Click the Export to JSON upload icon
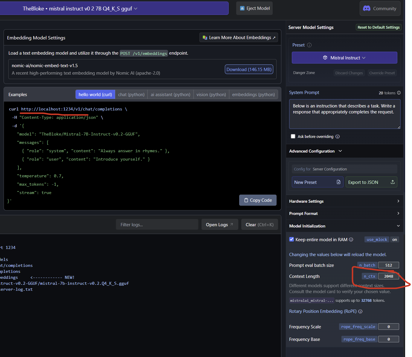This screenshot has width=412, height=357. 393,182
